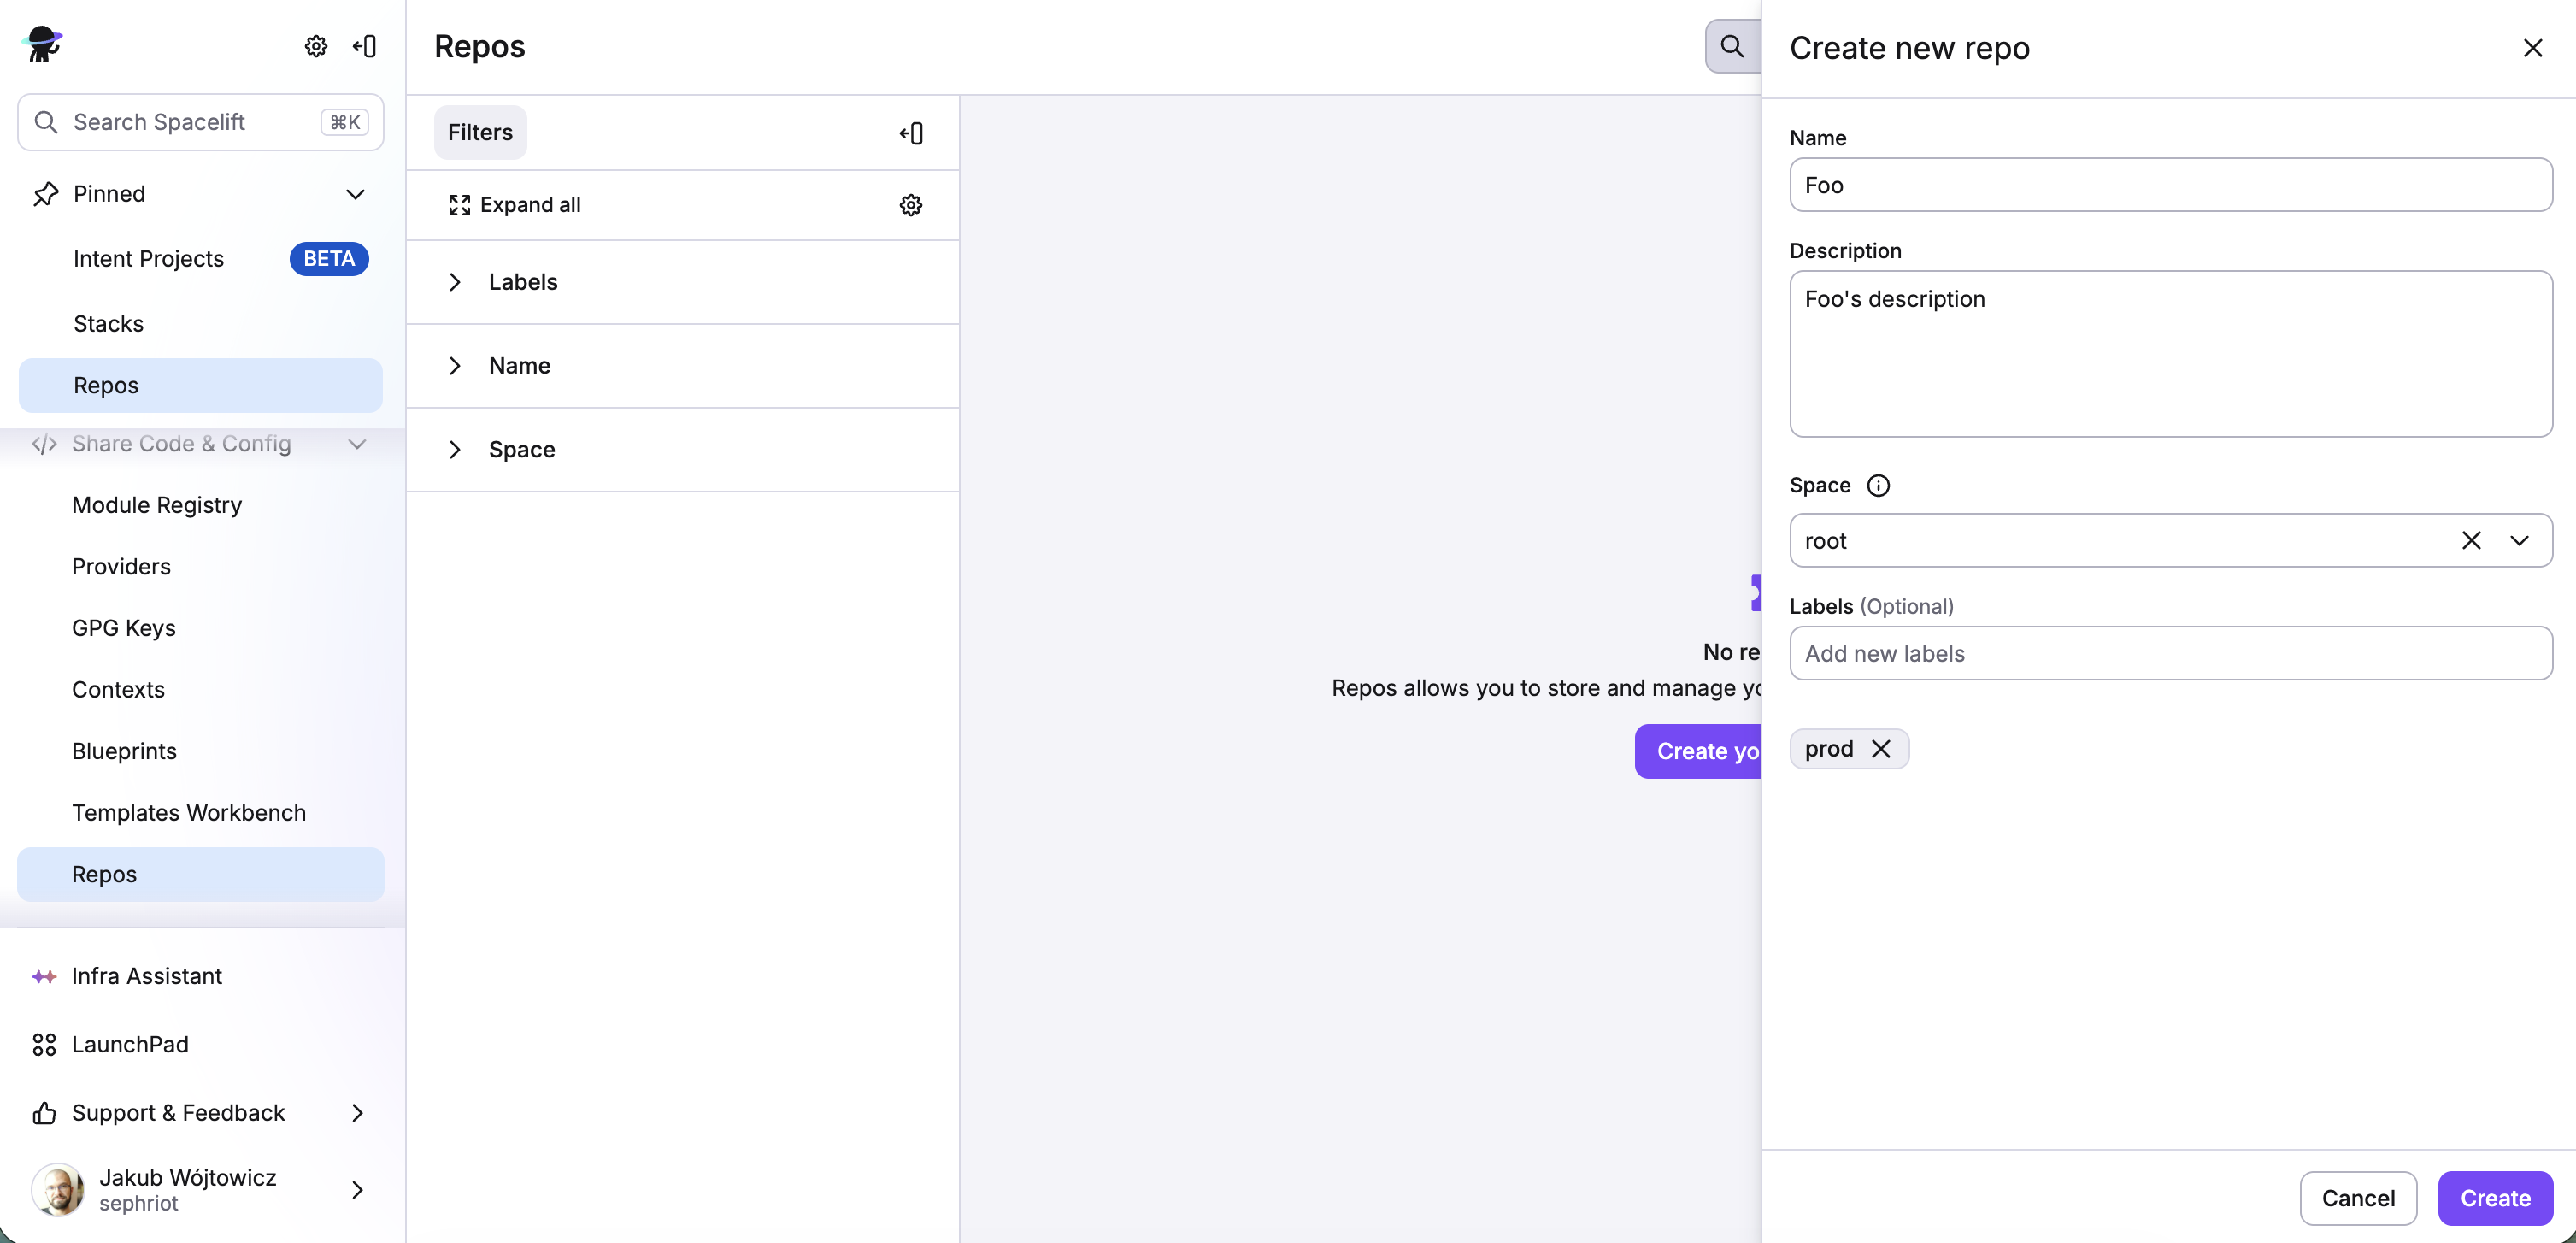Collapse the Pinned section
The height and width of the screenshot is (1243, 2576).
[x=356, y=194]
